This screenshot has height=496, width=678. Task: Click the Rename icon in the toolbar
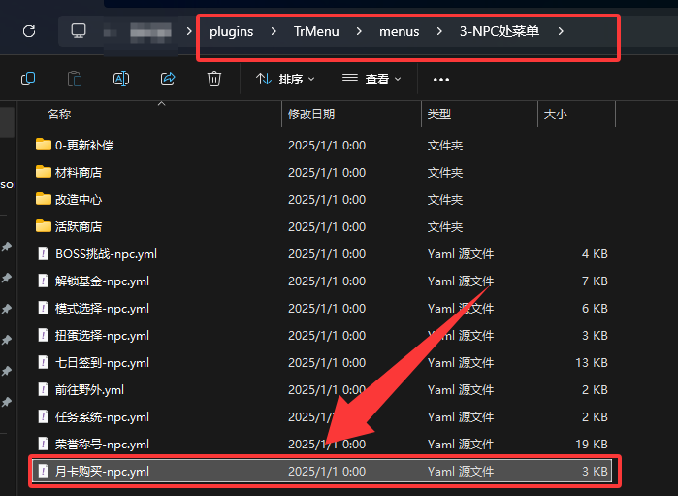point(121,79)
